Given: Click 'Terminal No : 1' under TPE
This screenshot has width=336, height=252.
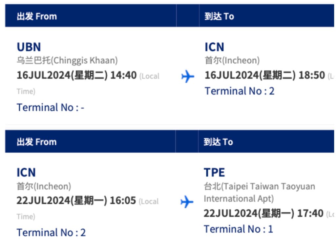Looking at the screenshot, I should click(238, 229).
